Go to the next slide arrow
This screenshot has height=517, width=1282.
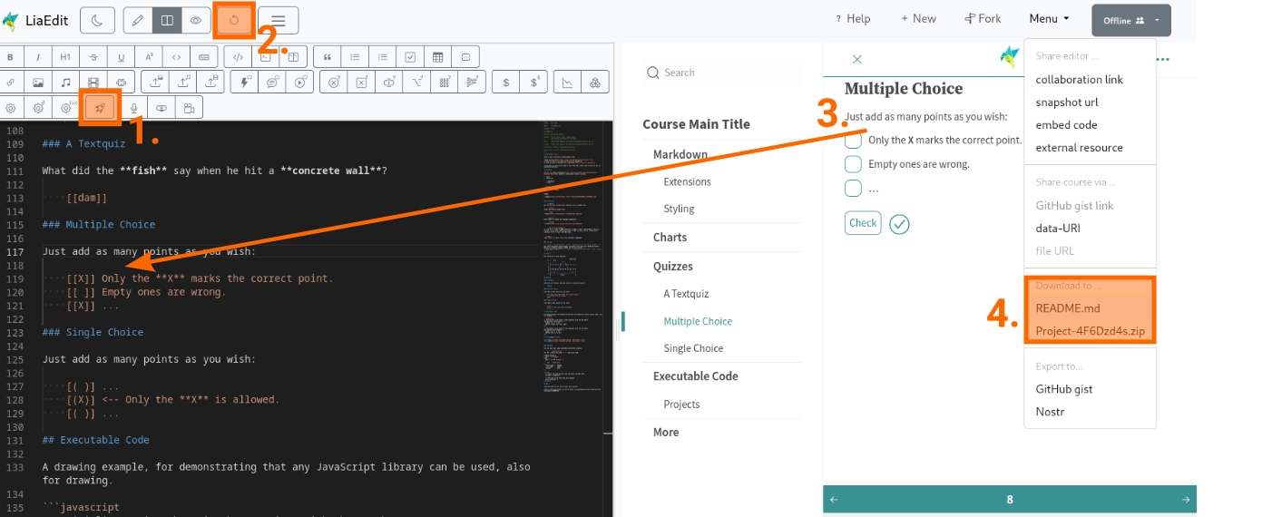tap(1185, 500)
